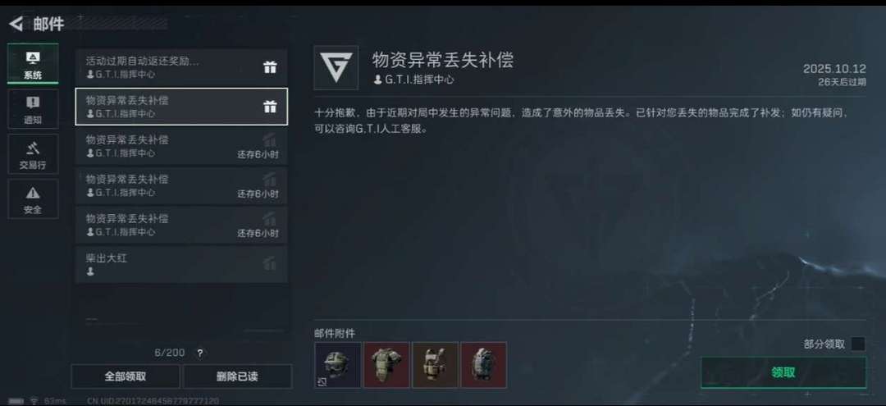Click the green 领取 button
This screenshot has width=886, height=406.
pos(783,372)
